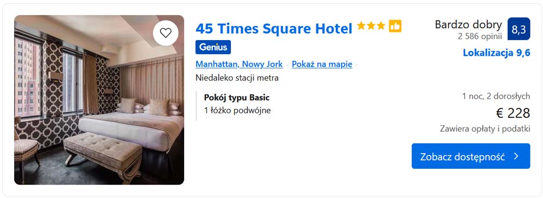Click the Zobacz dostępność button
Viewport: 543px width, 198px height.
coord(471,156)
